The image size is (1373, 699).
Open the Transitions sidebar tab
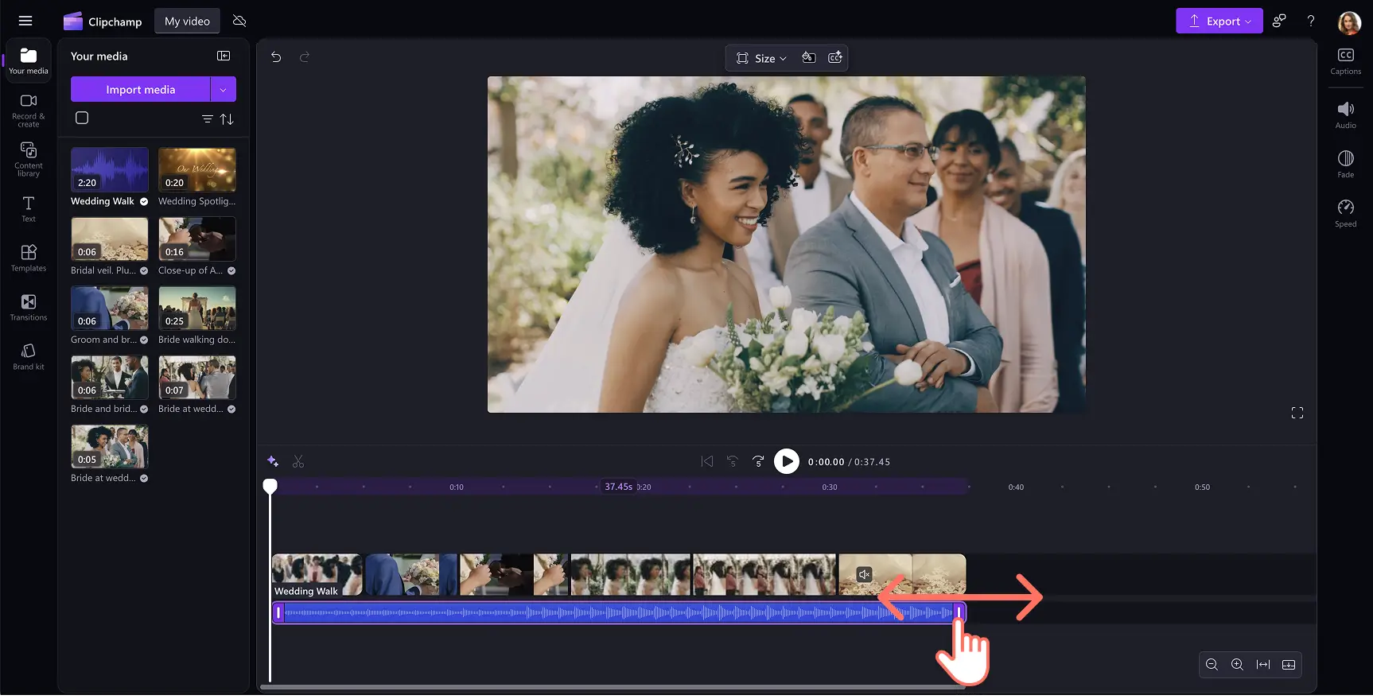29,307
